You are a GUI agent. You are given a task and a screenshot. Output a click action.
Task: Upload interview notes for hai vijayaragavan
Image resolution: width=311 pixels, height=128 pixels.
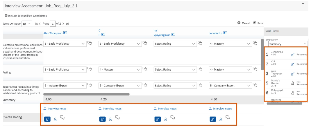(165, 109)
